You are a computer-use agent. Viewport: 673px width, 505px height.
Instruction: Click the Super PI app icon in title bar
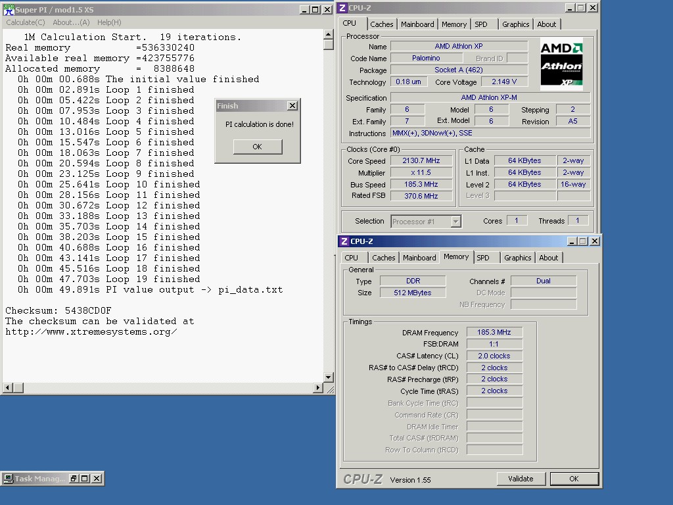[x=8, y=9]
